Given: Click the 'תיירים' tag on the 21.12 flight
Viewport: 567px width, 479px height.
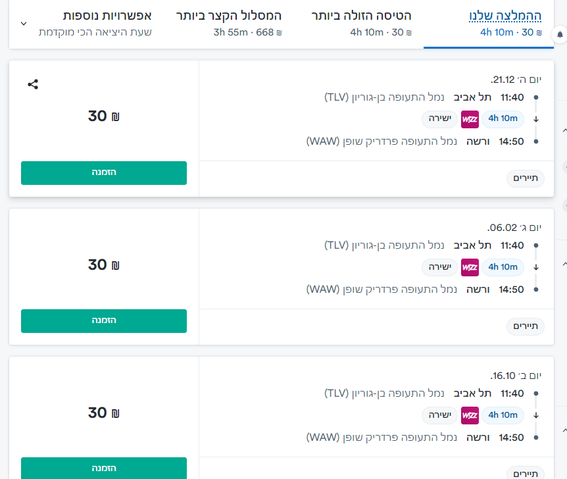Looking at the screenshot, I should (x=526, y=179).
